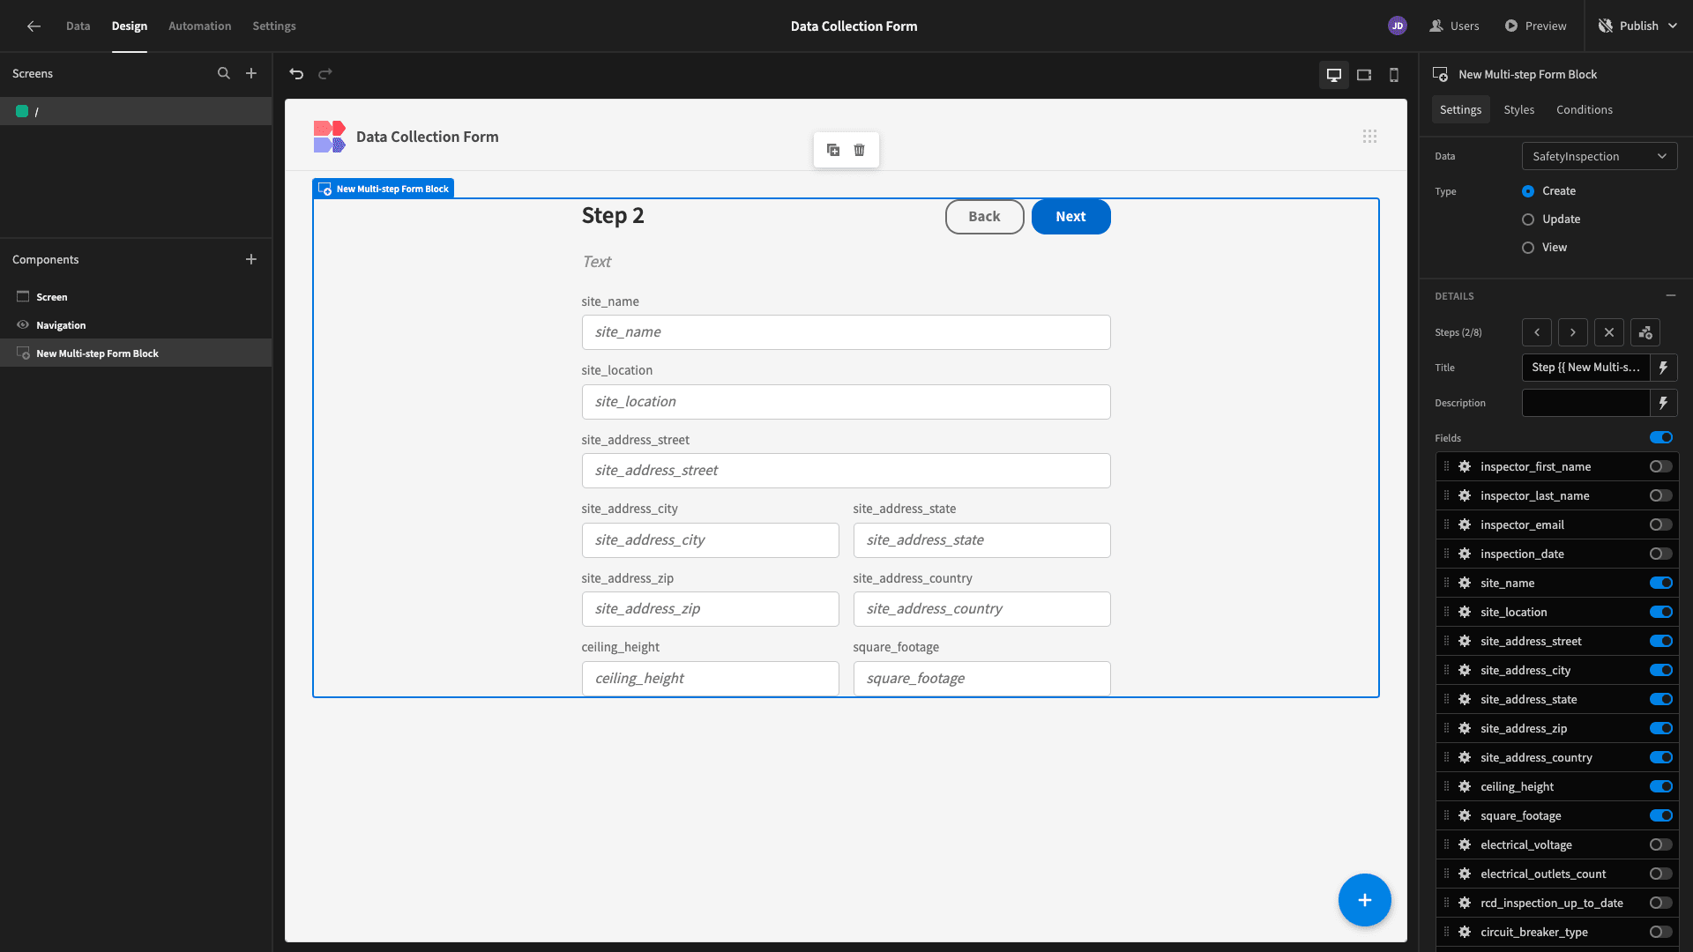Disable the site_location field toggle
This screenshot has height=952, width=1693.
point(1661,612)
